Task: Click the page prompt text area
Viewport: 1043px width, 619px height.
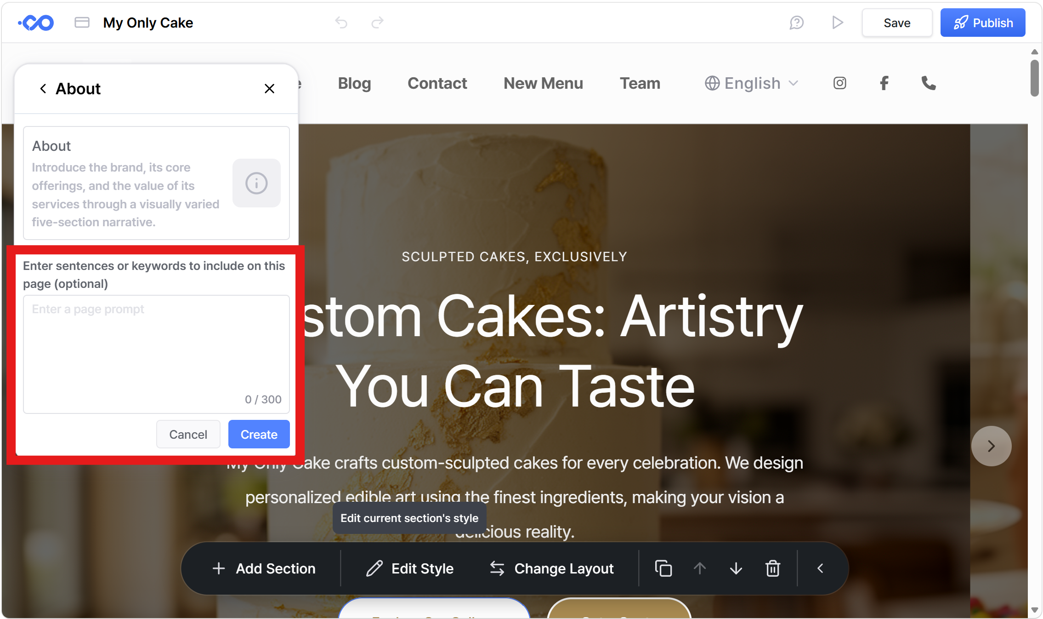Action: point(156,354)
